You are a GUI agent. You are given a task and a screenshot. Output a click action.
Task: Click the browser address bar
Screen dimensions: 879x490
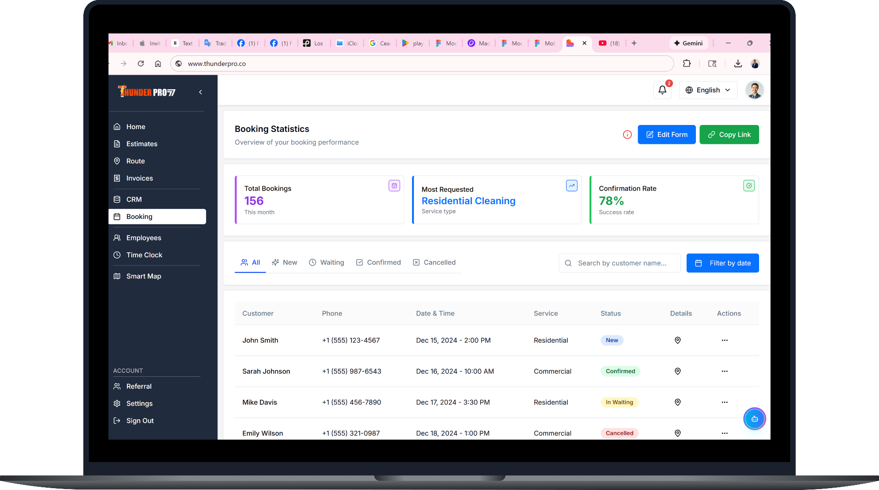[x=422, y=64]
